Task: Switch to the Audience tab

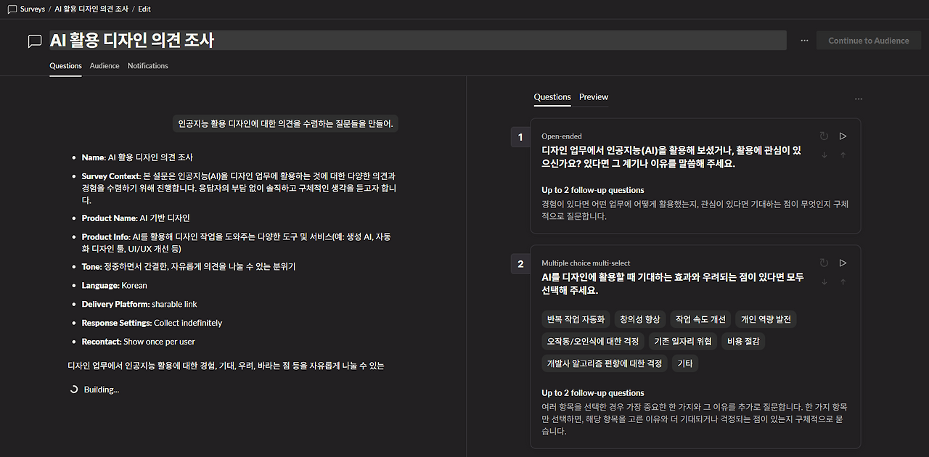Action: pos(105,66)
